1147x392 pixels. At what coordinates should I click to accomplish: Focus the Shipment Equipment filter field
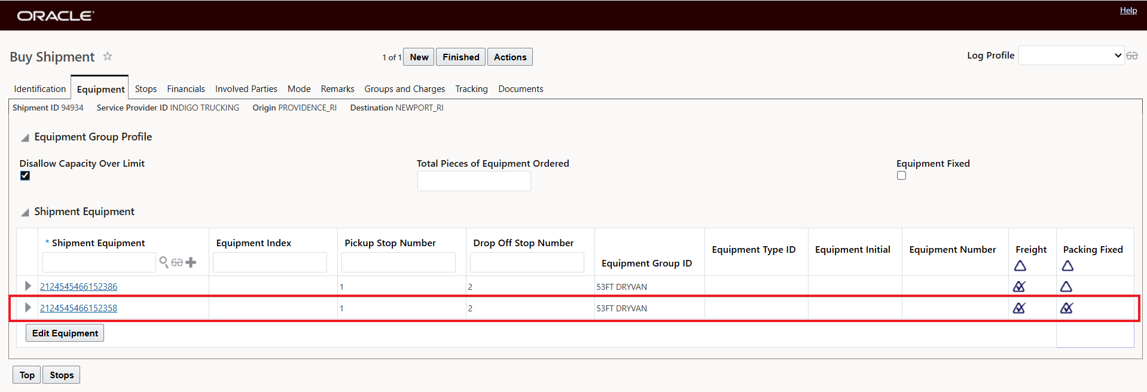99,262
